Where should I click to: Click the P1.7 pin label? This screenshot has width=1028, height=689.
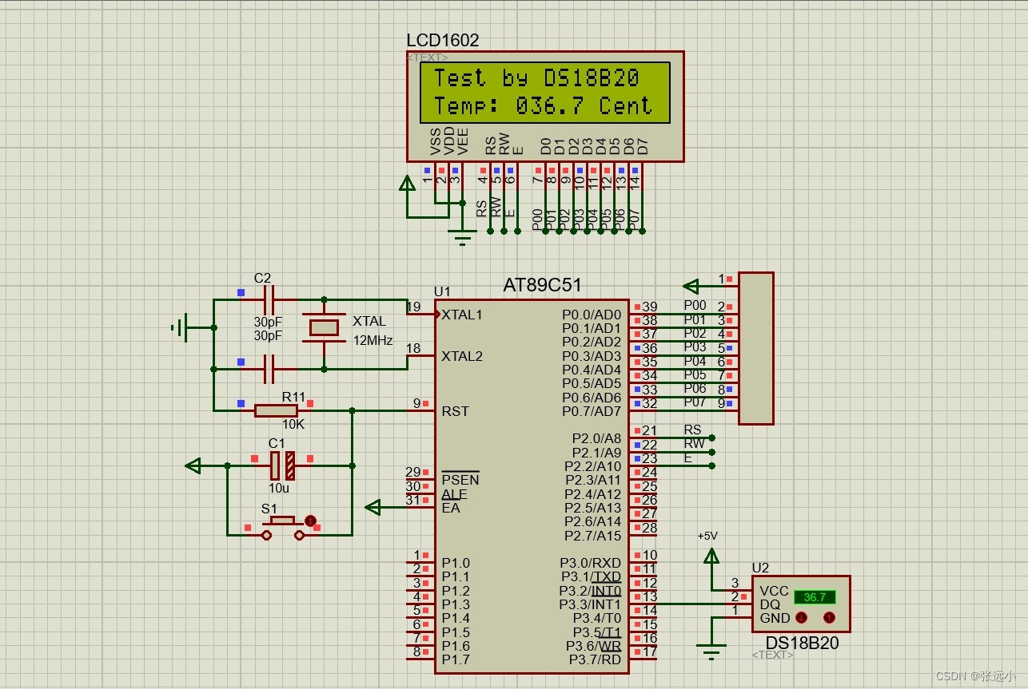pyautogui.click(x=456, y=659)
